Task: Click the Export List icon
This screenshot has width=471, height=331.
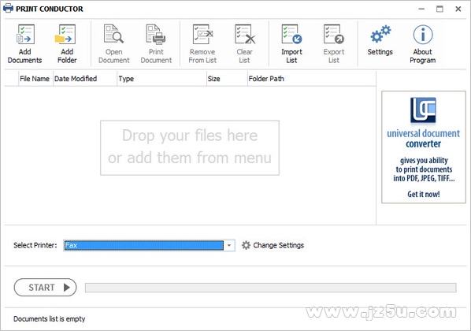Action: point(334,34)
